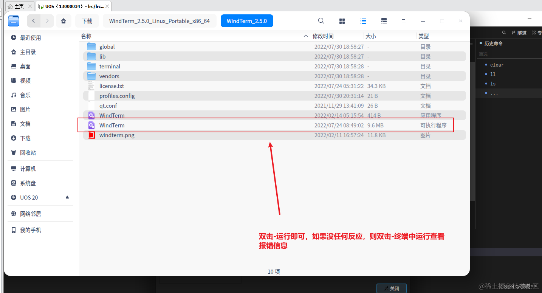Open the file manager main menu
Viewport: 542px width, 293px height.
click(404, 21)
